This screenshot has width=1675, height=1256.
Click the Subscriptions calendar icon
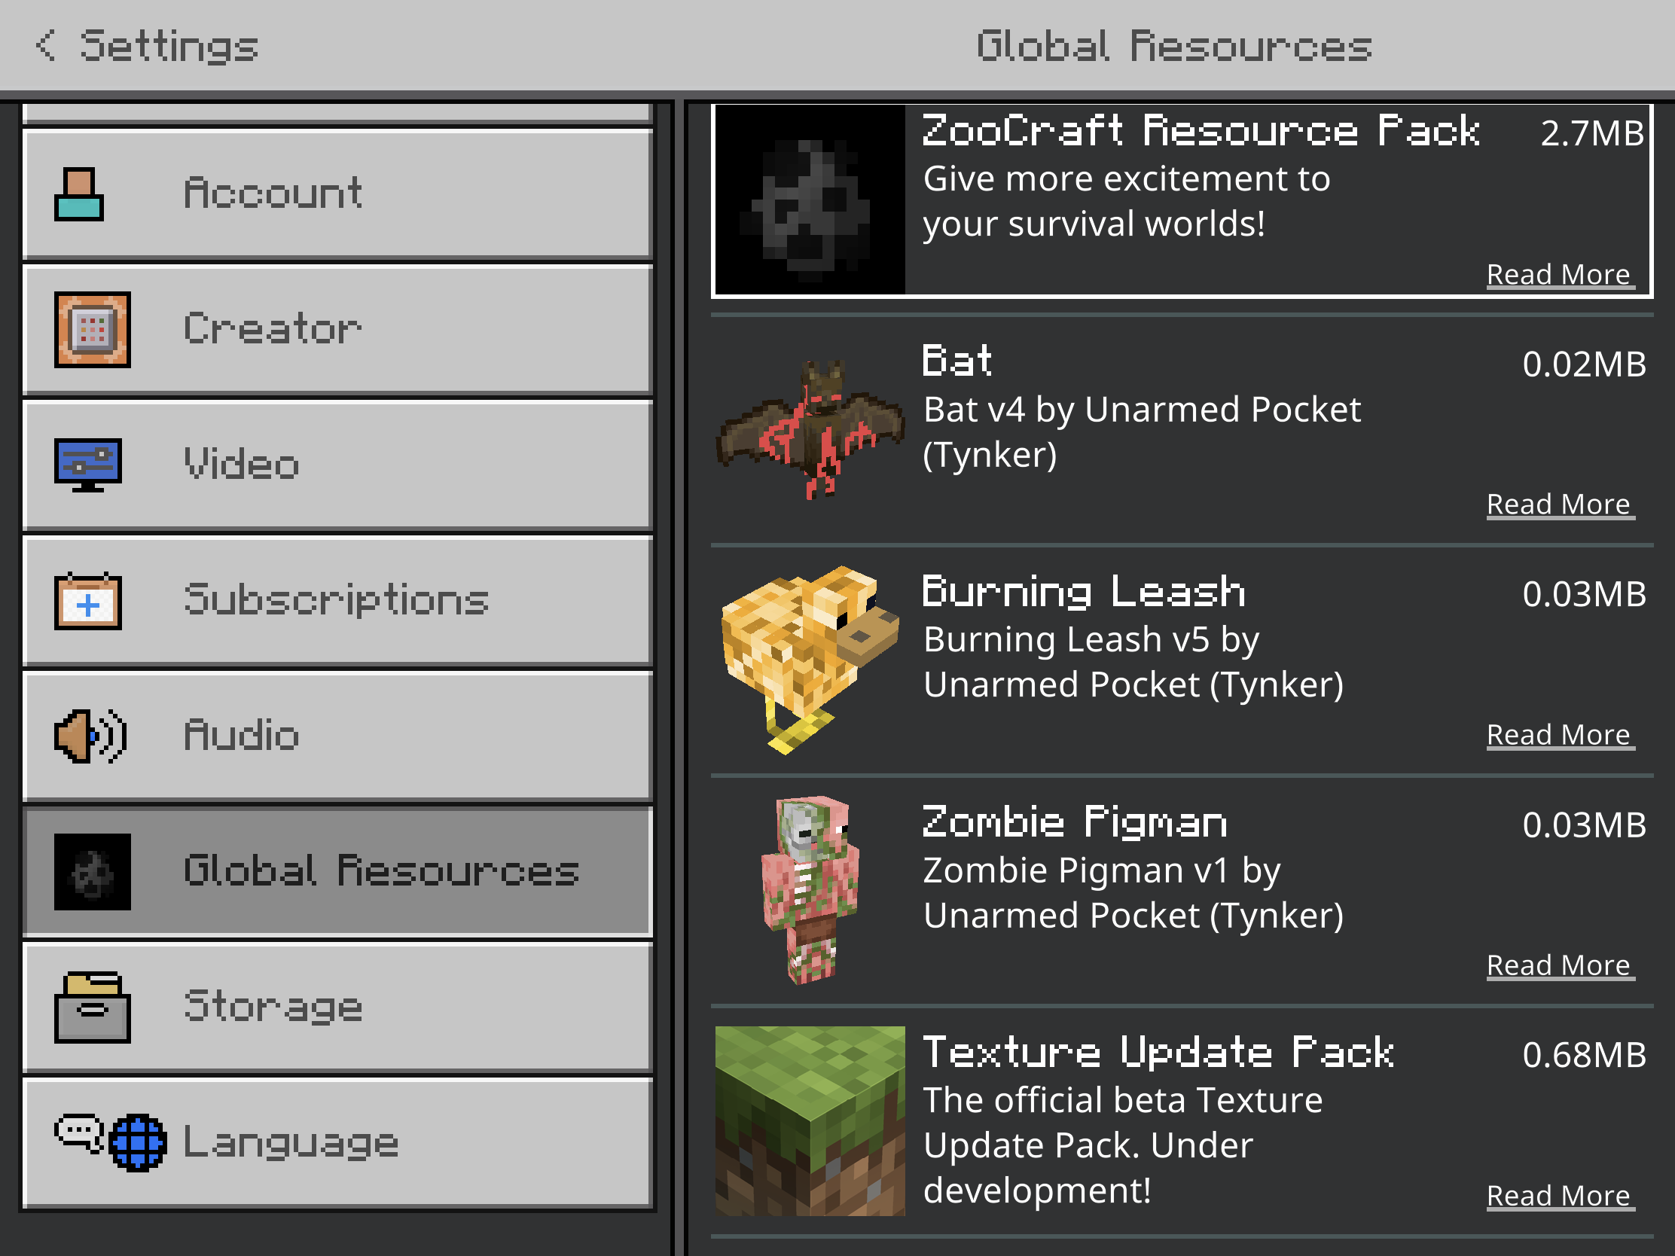(88, 600)
